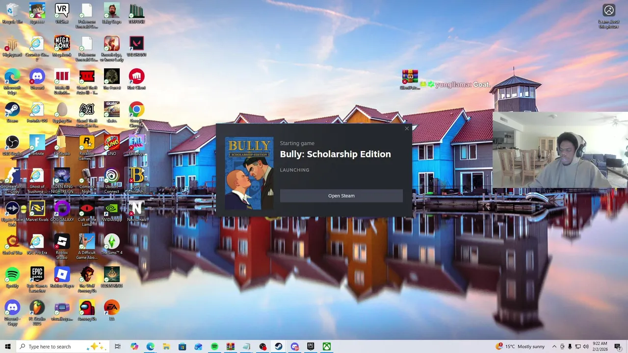This screenshot has width=628, height=353.
Task: Open the Epic Games Launcher desktop icon
Action: [x=37, y=278]
